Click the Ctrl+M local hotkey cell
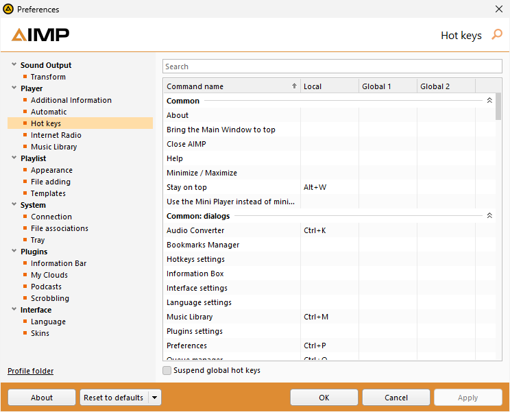This screenshot has height=412, width=510. pos(330,317)
